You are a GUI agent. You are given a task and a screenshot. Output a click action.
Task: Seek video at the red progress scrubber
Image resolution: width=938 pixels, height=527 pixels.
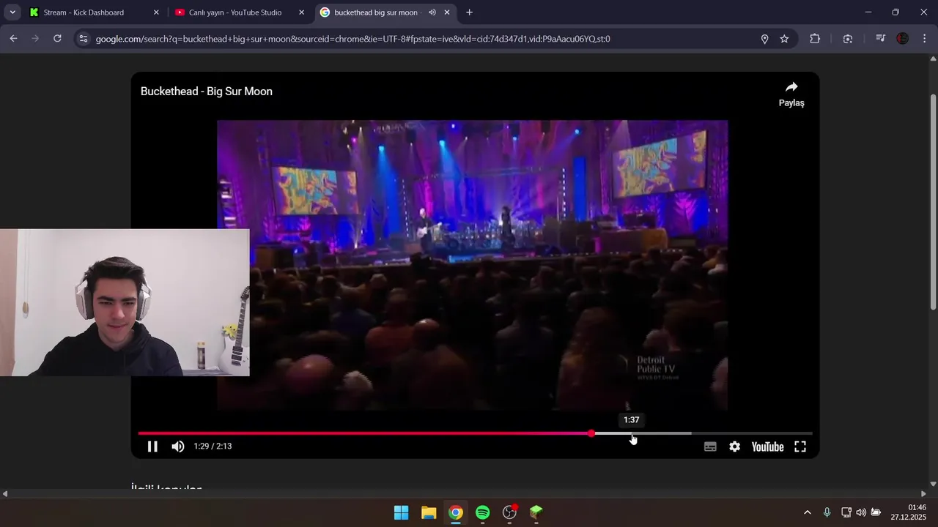[591, 433]
